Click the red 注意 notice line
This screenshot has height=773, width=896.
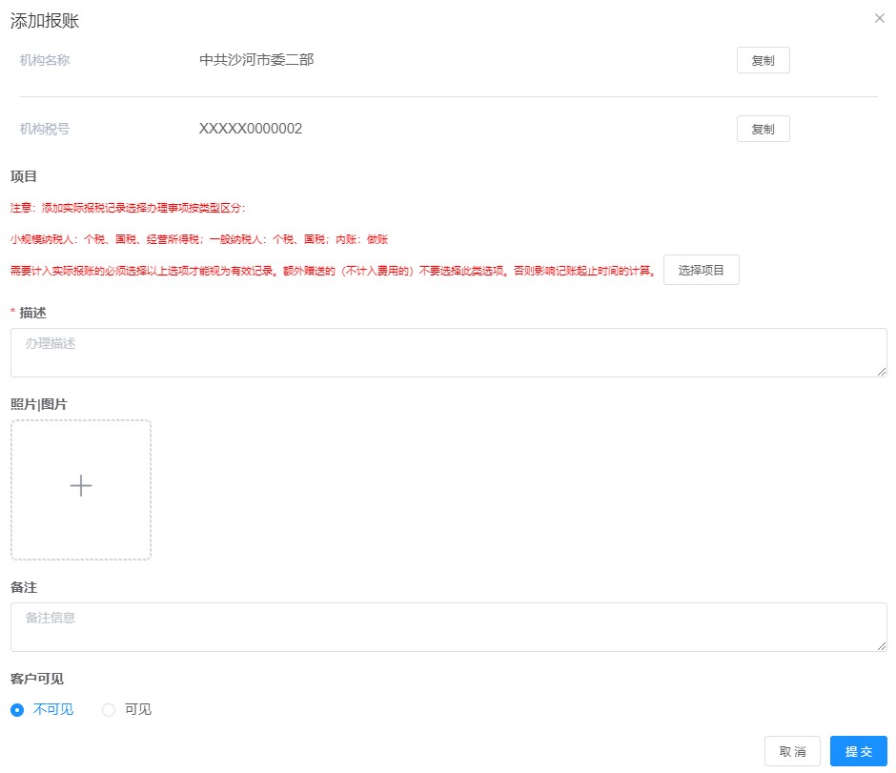128,208
